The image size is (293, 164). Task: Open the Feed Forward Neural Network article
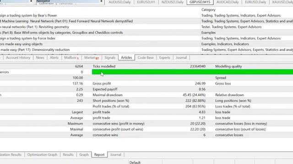point(66,21)
